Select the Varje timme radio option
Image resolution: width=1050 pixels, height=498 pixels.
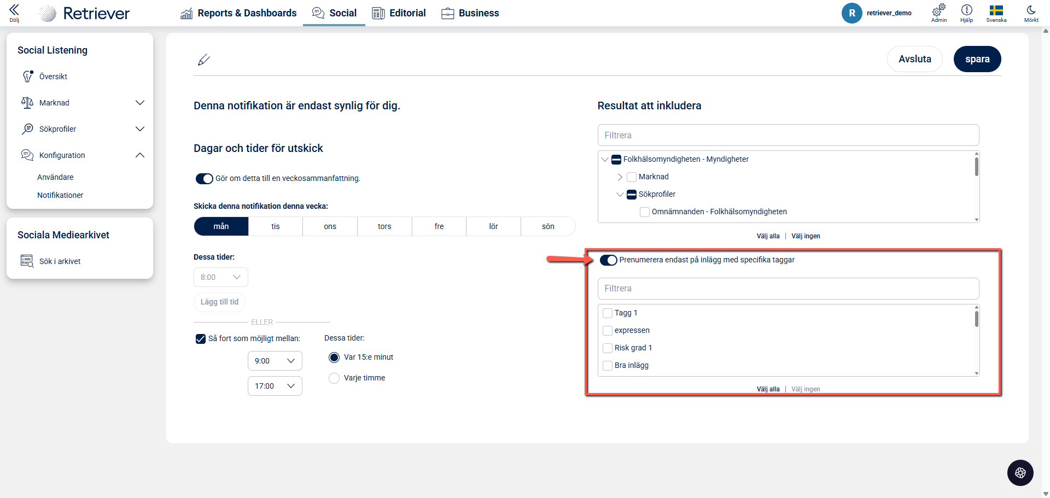tap(334, 378)
